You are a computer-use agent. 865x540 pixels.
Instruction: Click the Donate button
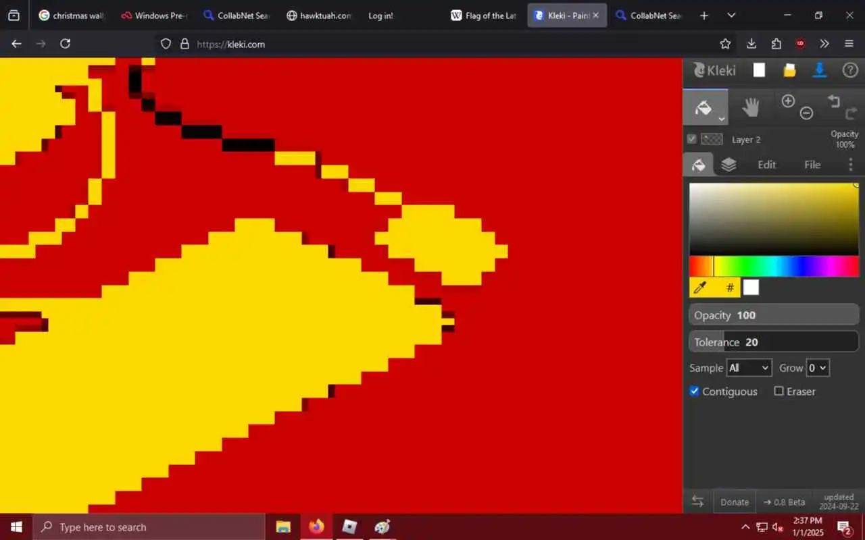tap(735, 502)
